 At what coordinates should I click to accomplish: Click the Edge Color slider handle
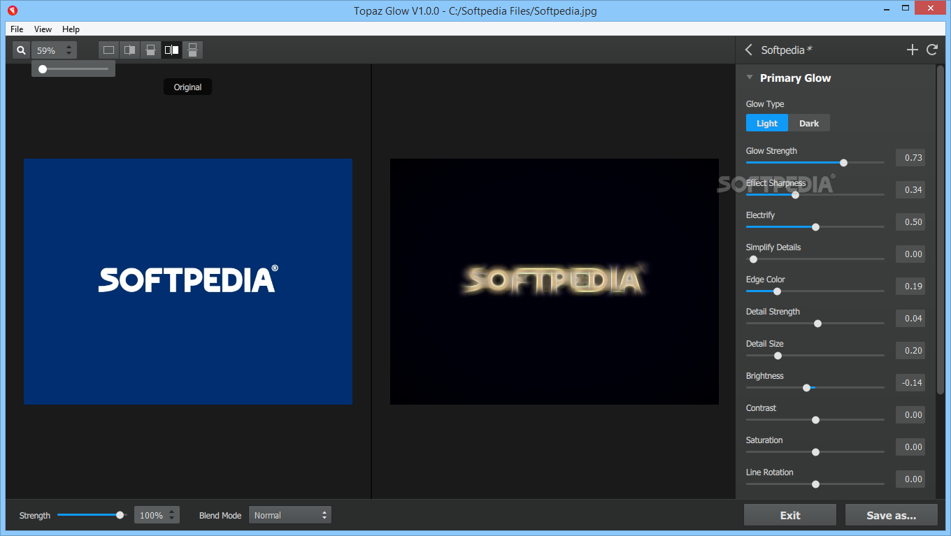[x=777, y=291]
